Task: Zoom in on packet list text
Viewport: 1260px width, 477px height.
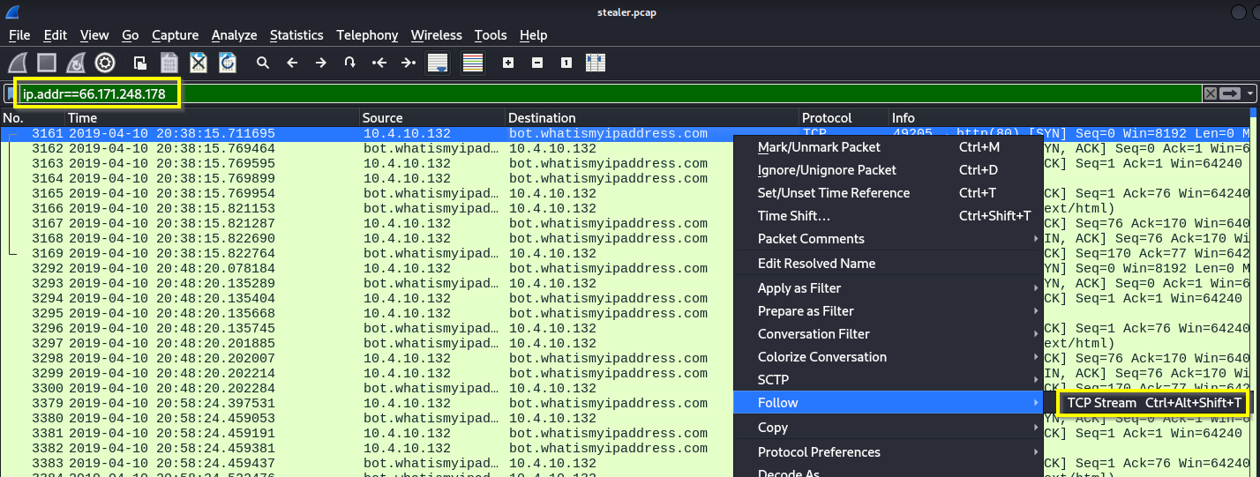Action: coord(508,63)
